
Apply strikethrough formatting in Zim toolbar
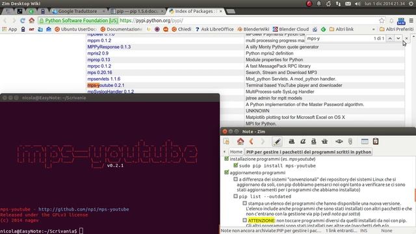(324, 142)
